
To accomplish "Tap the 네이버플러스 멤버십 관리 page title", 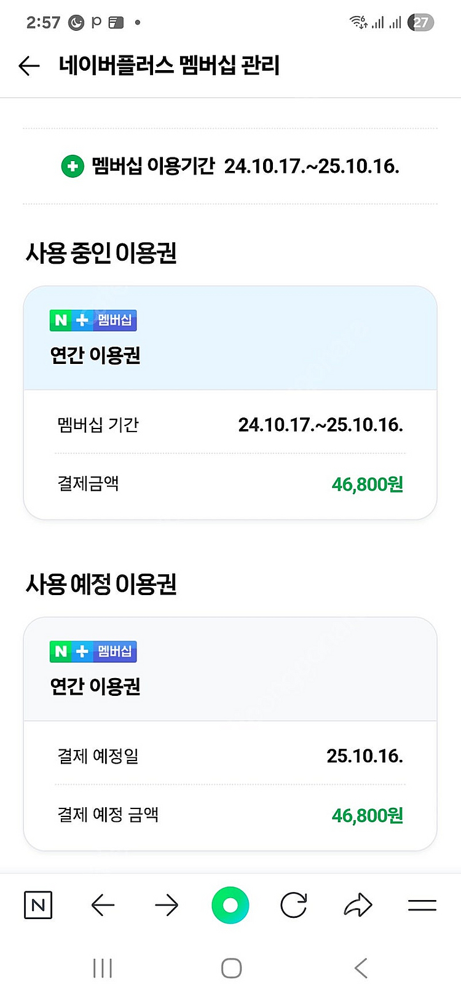I will click(x=169, y=66).
